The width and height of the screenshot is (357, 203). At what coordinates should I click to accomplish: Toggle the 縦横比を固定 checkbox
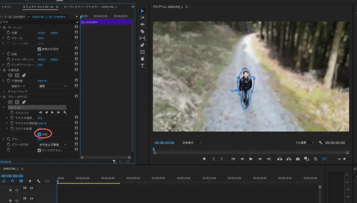[x=39, y=49]
